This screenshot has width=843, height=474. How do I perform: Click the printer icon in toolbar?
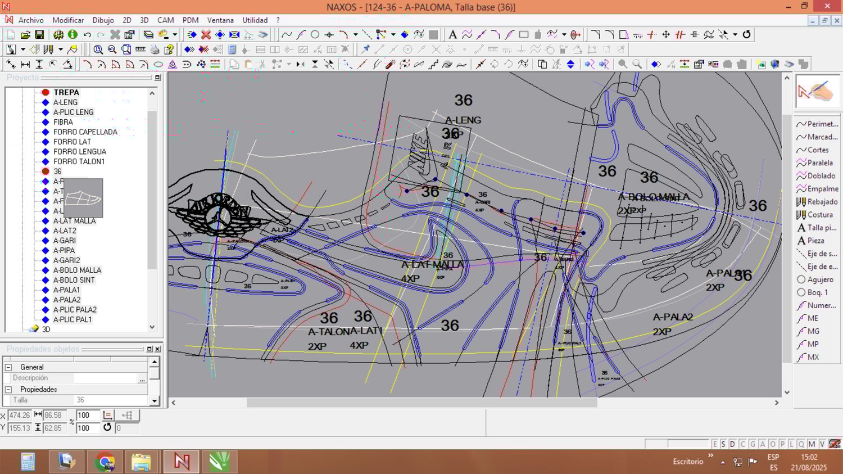(x=155, y=49)
